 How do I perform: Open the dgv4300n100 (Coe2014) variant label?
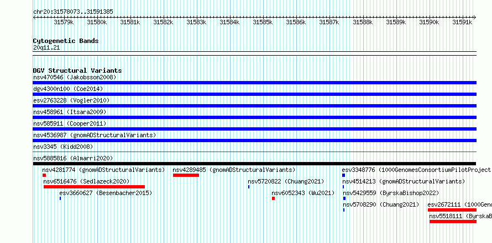[x=68, y=89]
